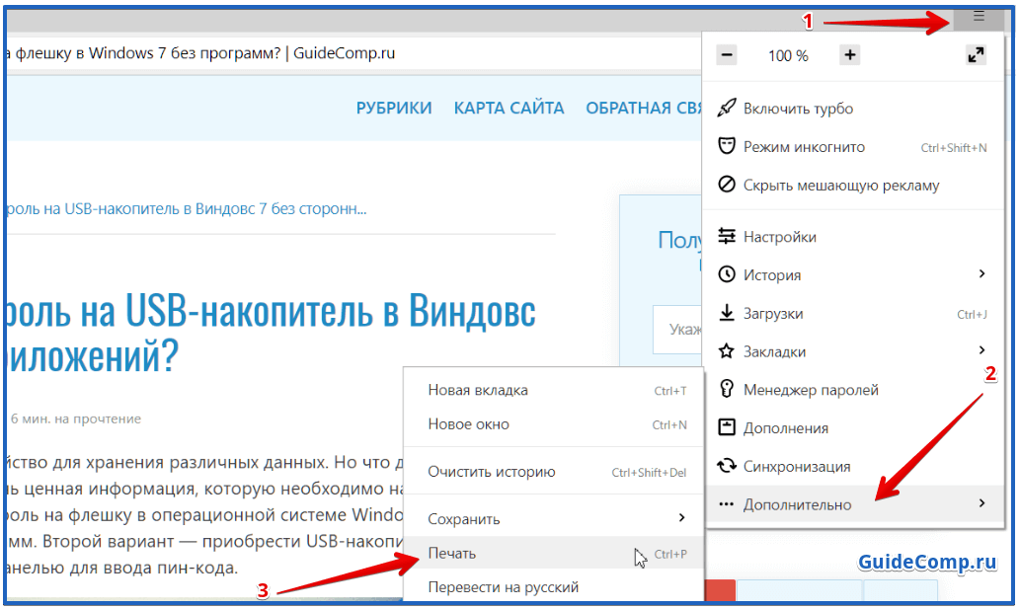The width and height of the screenshot is (1020, 609).
Task: Choose Новая вкладка in submenu
Action: tap(554, 390)
